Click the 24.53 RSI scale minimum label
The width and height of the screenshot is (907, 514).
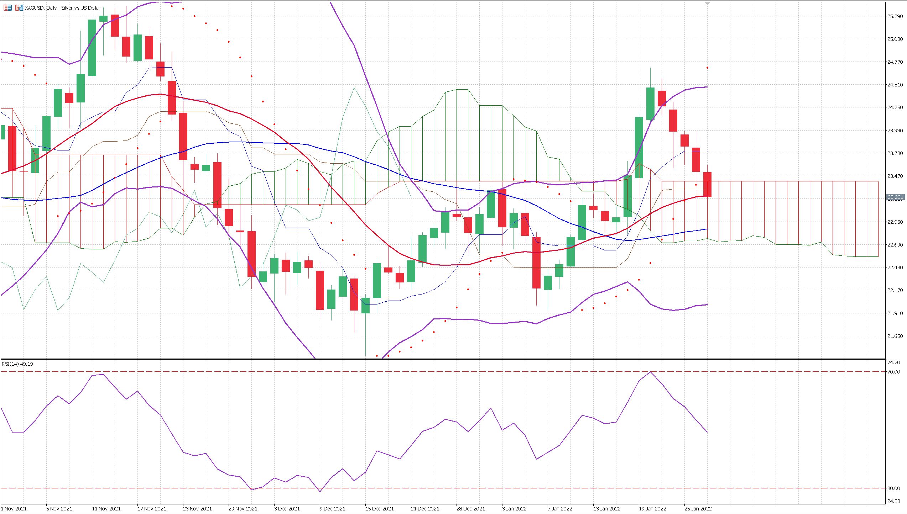tap(893, 502)
